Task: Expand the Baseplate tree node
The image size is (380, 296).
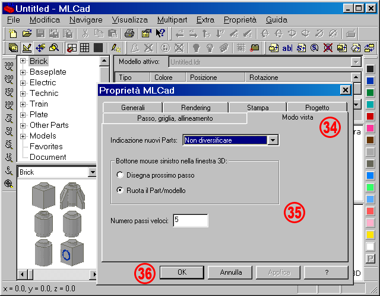Action: click(23, 72)
